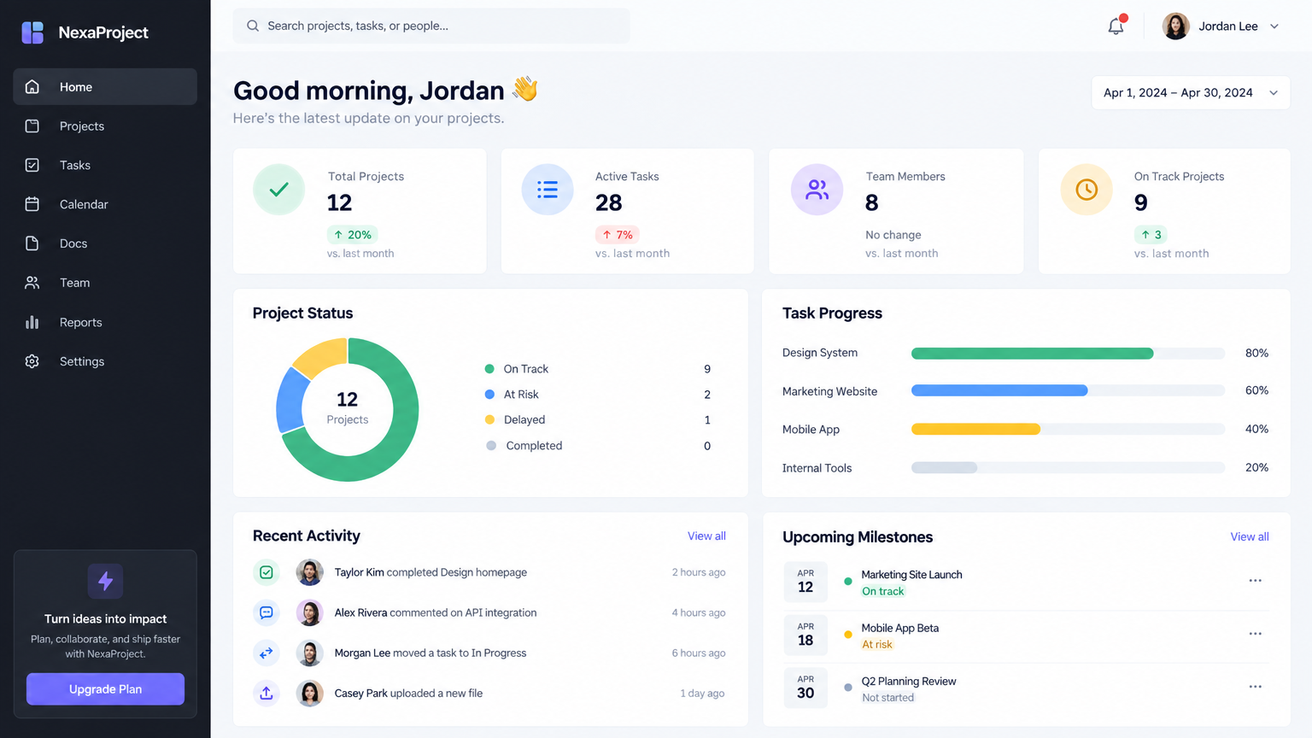Click the Mobile App progress bar
The height and width of the screenshot is (738, 1312).
pos(1068,429)
